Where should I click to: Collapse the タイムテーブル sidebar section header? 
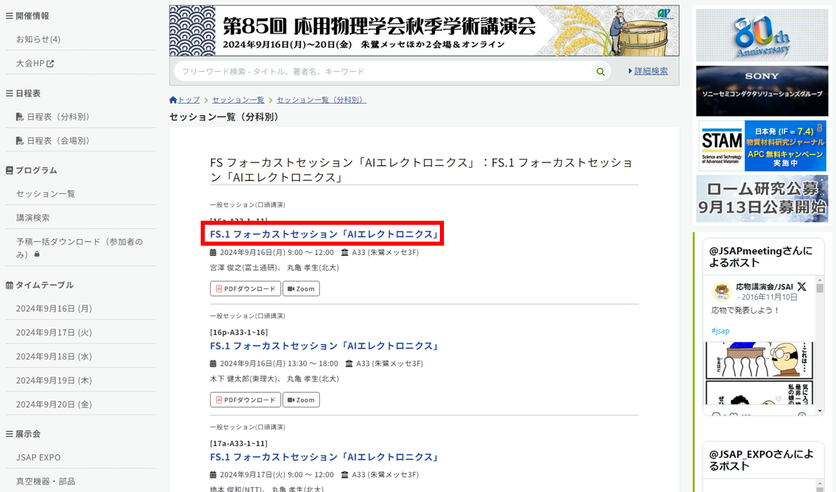(40, 285)
